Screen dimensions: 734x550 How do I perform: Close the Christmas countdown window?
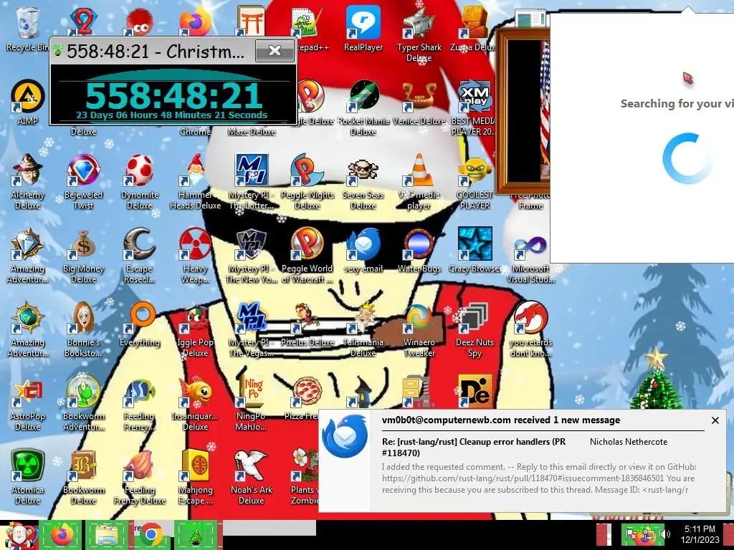click(x=275, y=51)
